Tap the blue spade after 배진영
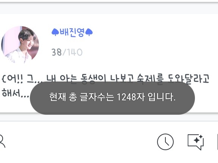This screenshot has width=218, height=163. pyautogui.click(x=89, y=32)
